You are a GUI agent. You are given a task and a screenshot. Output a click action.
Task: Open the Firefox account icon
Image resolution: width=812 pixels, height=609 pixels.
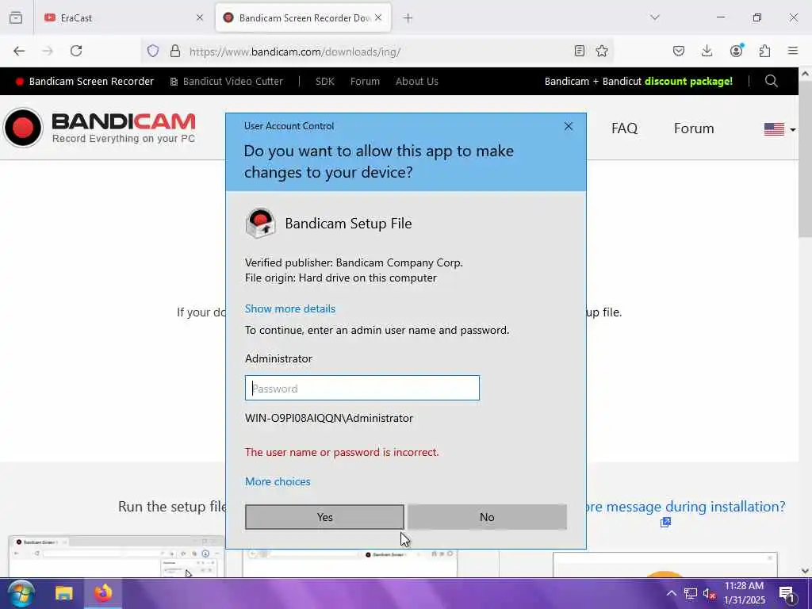[736, 50]
